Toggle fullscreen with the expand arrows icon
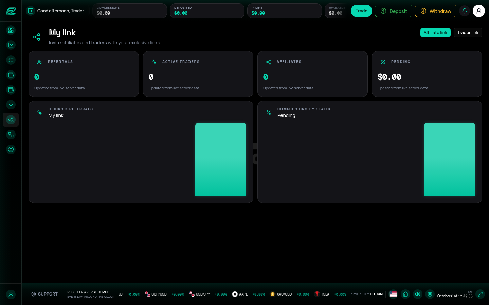The width and height of the screenshot is (489, 305). tap(480, 294)
